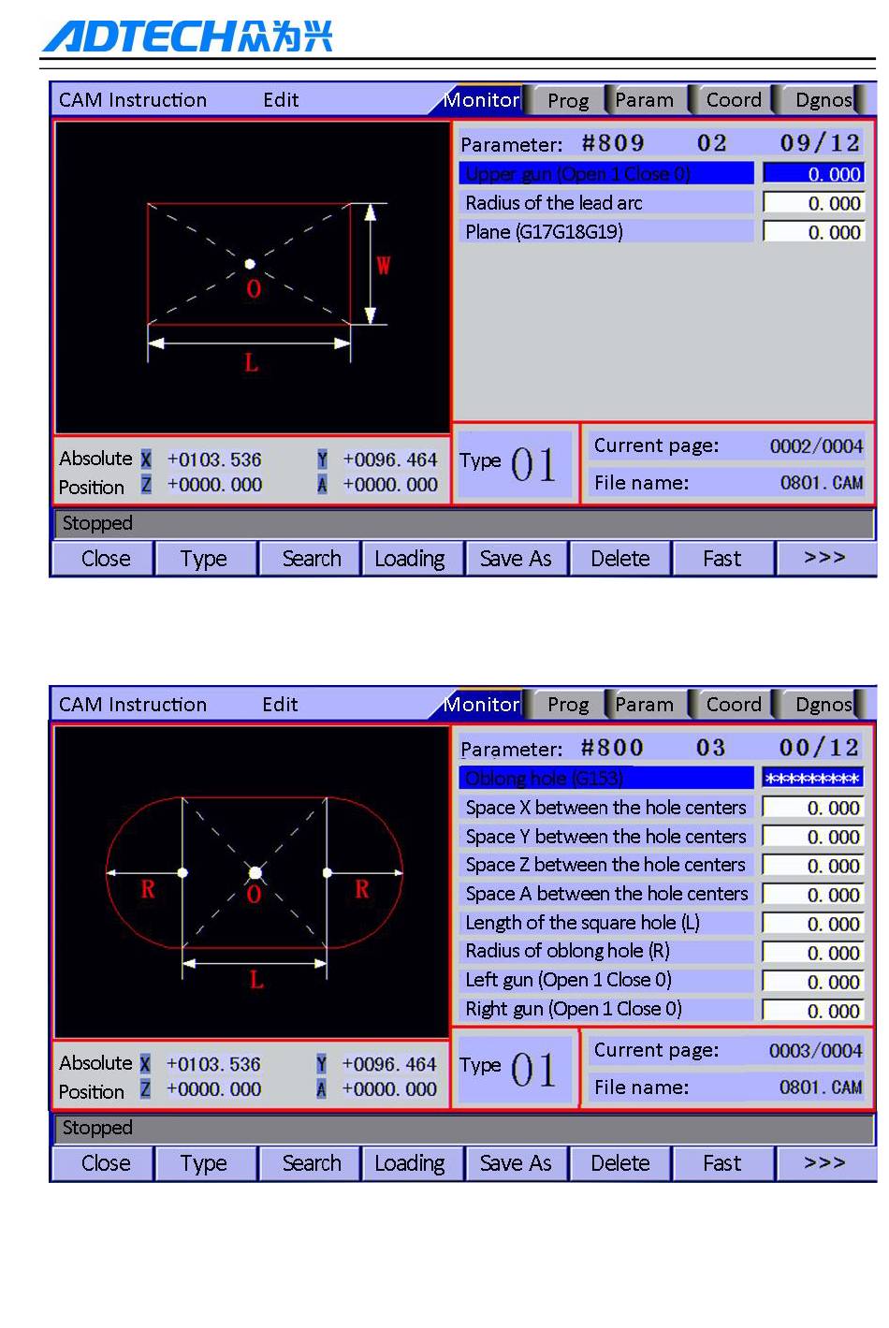Image resolution: width=889 pixels, height=1328 pixels.
Task: Click Fast button in lower screen
Action: tap(722, 1163)
